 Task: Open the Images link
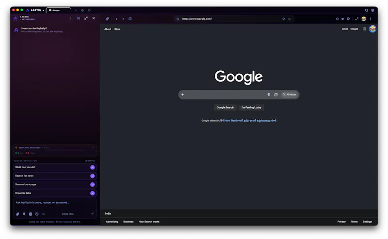point(354,29)
